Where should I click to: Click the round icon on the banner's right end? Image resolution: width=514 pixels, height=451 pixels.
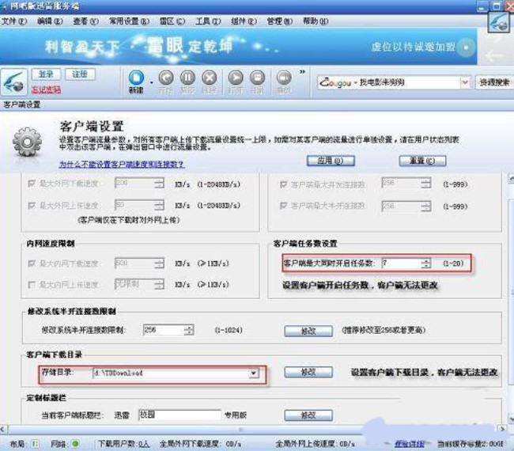click(466, 47)
